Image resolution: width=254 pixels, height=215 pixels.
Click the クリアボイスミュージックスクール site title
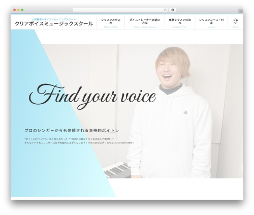(x=54, y=23)
